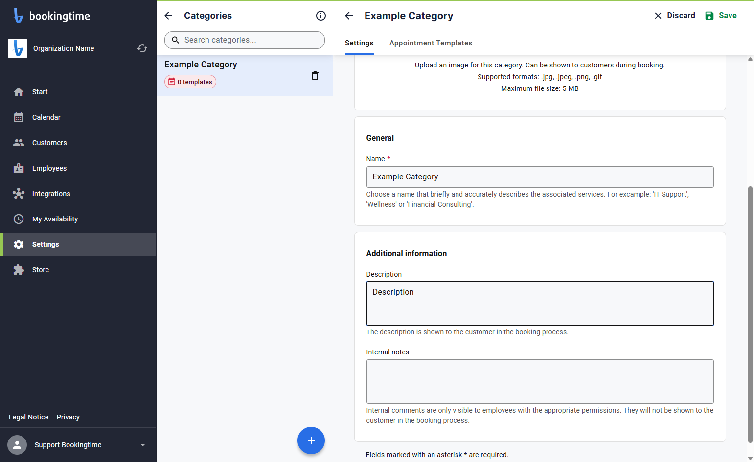Add a new category with plus button
The height and width of the screenshot is (462, 754).
(x=311, y=440)
